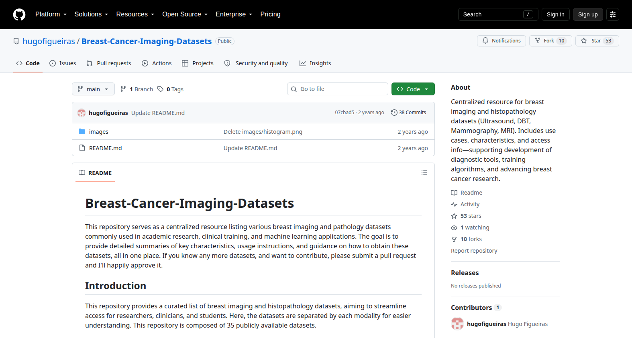632x338 pixels.
Task: Click the Notifications button
Action: pyautogui.click(x=502, y=41)
